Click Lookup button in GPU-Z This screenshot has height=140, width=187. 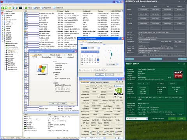coord(118,86)
